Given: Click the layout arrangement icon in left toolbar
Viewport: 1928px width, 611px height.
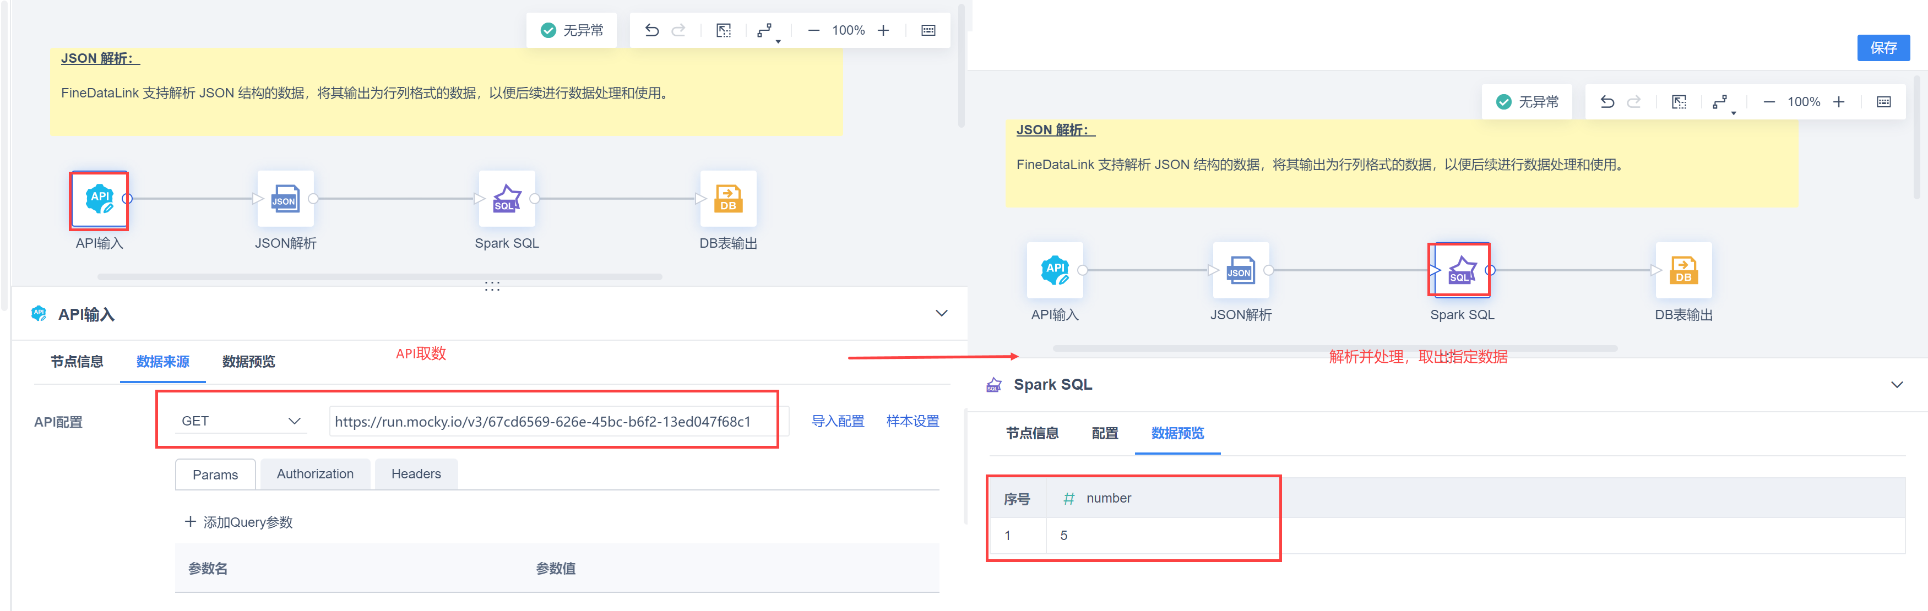Looking at the screenshot, I should (764, 31).
